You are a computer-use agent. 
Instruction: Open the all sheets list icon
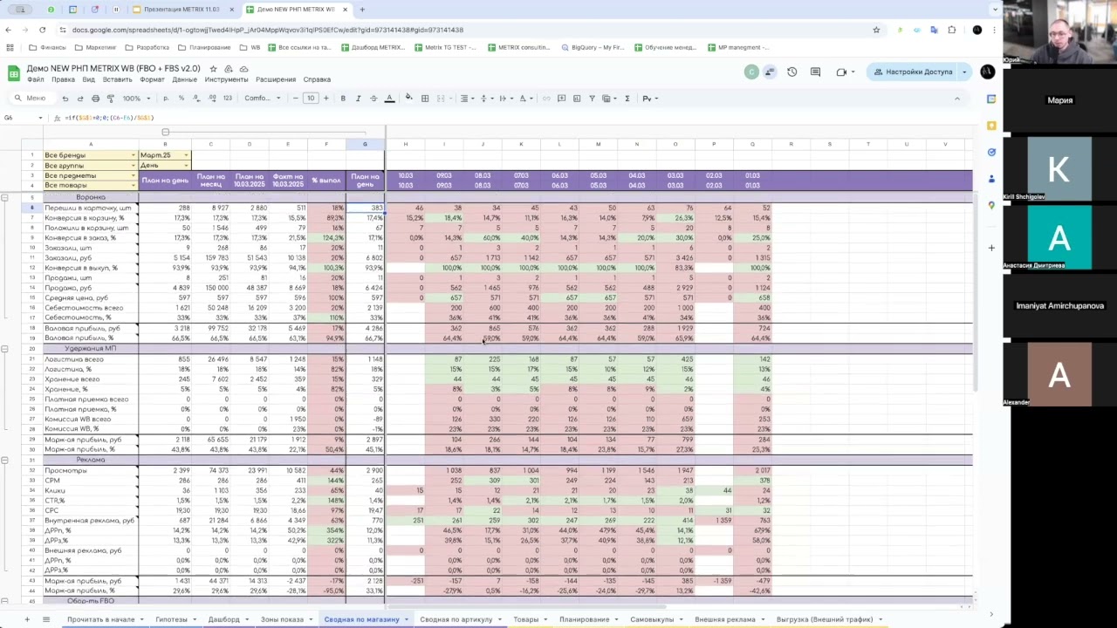(47, 619)
